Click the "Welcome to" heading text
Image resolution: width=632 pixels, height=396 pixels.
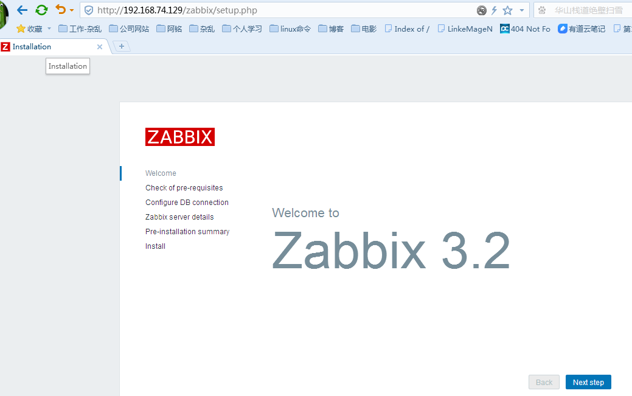pos(305,213)
